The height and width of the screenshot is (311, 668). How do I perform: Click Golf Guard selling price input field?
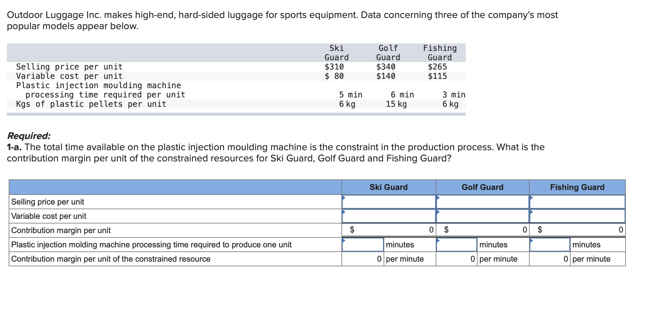pyautogui.click(x=483, y=202)
